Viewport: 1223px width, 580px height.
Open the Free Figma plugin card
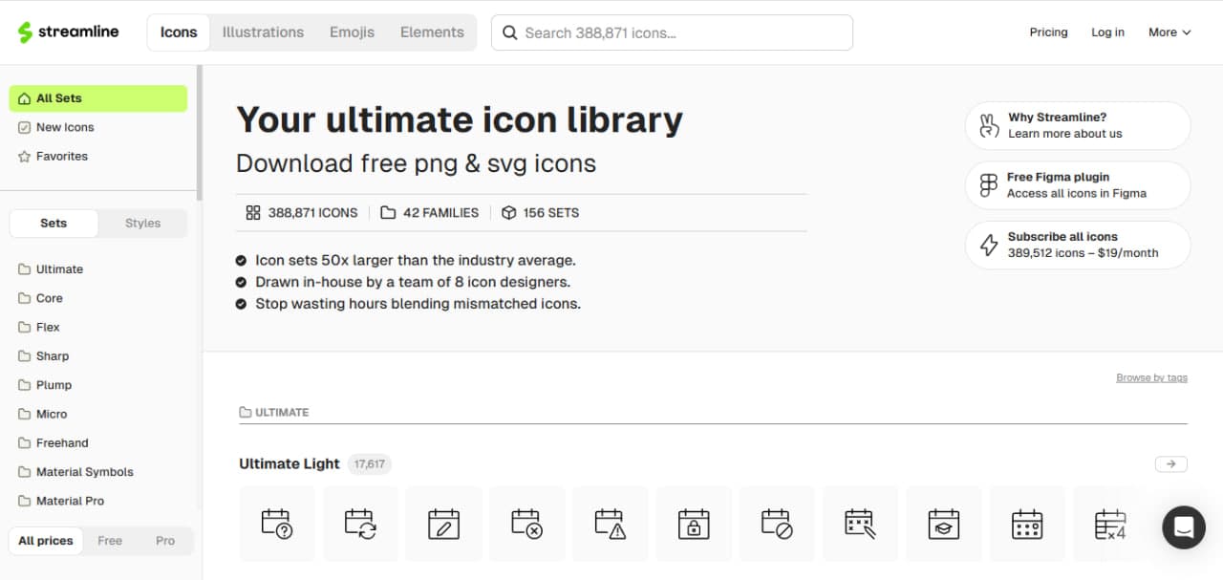click(1078, 185)
